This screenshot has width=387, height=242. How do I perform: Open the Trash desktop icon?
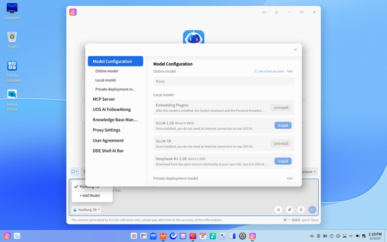coord(12,40)
